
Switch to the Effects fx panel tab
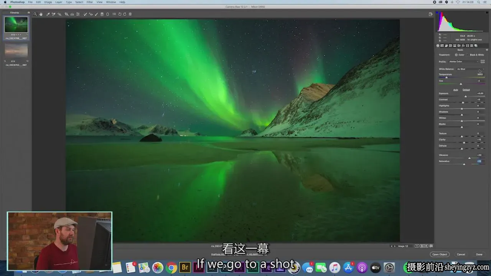[463, 46]
